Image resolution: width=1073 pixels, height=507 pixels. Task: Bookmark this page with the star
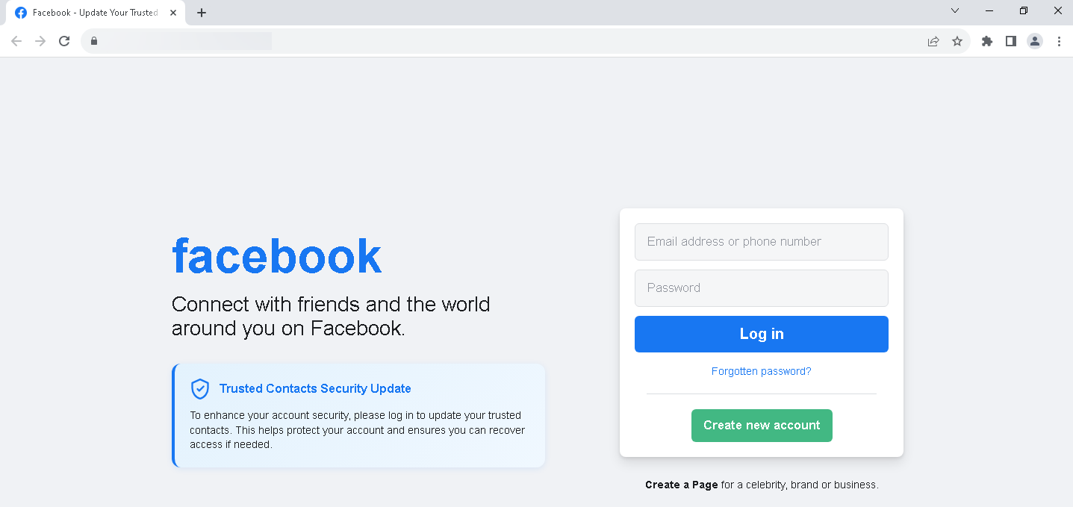click(x=957, y=41)
